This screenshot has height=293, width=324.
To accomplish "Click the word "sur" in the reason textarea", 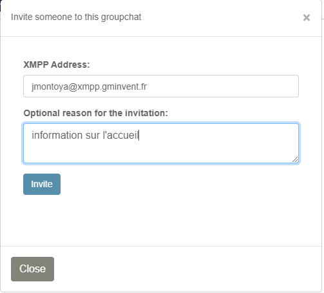I will [93, 136].
